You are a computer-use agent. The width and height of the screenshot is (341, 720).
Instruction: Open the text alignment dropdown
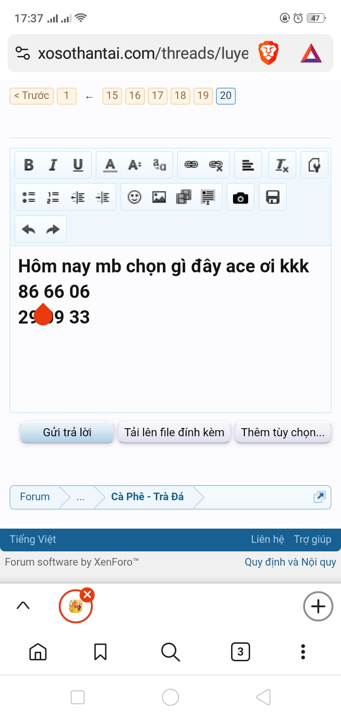pyautogui.click(x=248, y=165)
